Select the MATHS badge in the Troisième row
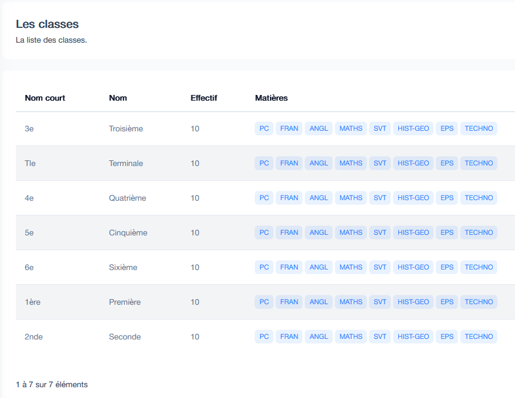This screenshot has width=515, height=398. click(350, 128)
